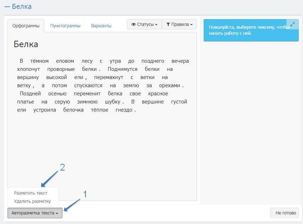Image resolution: width=303 pixels, height=224 pixels.
Task: Expand the Правила filter dropdown
Action: pos(179,24)
